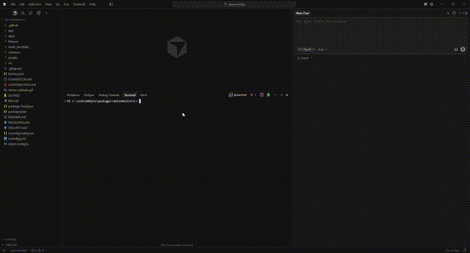
Task: Show chat history clock icon
Action: pos(454,13)
